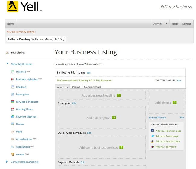Open the Awards sidebar link
196x169 pixels.
coord(20,155)
